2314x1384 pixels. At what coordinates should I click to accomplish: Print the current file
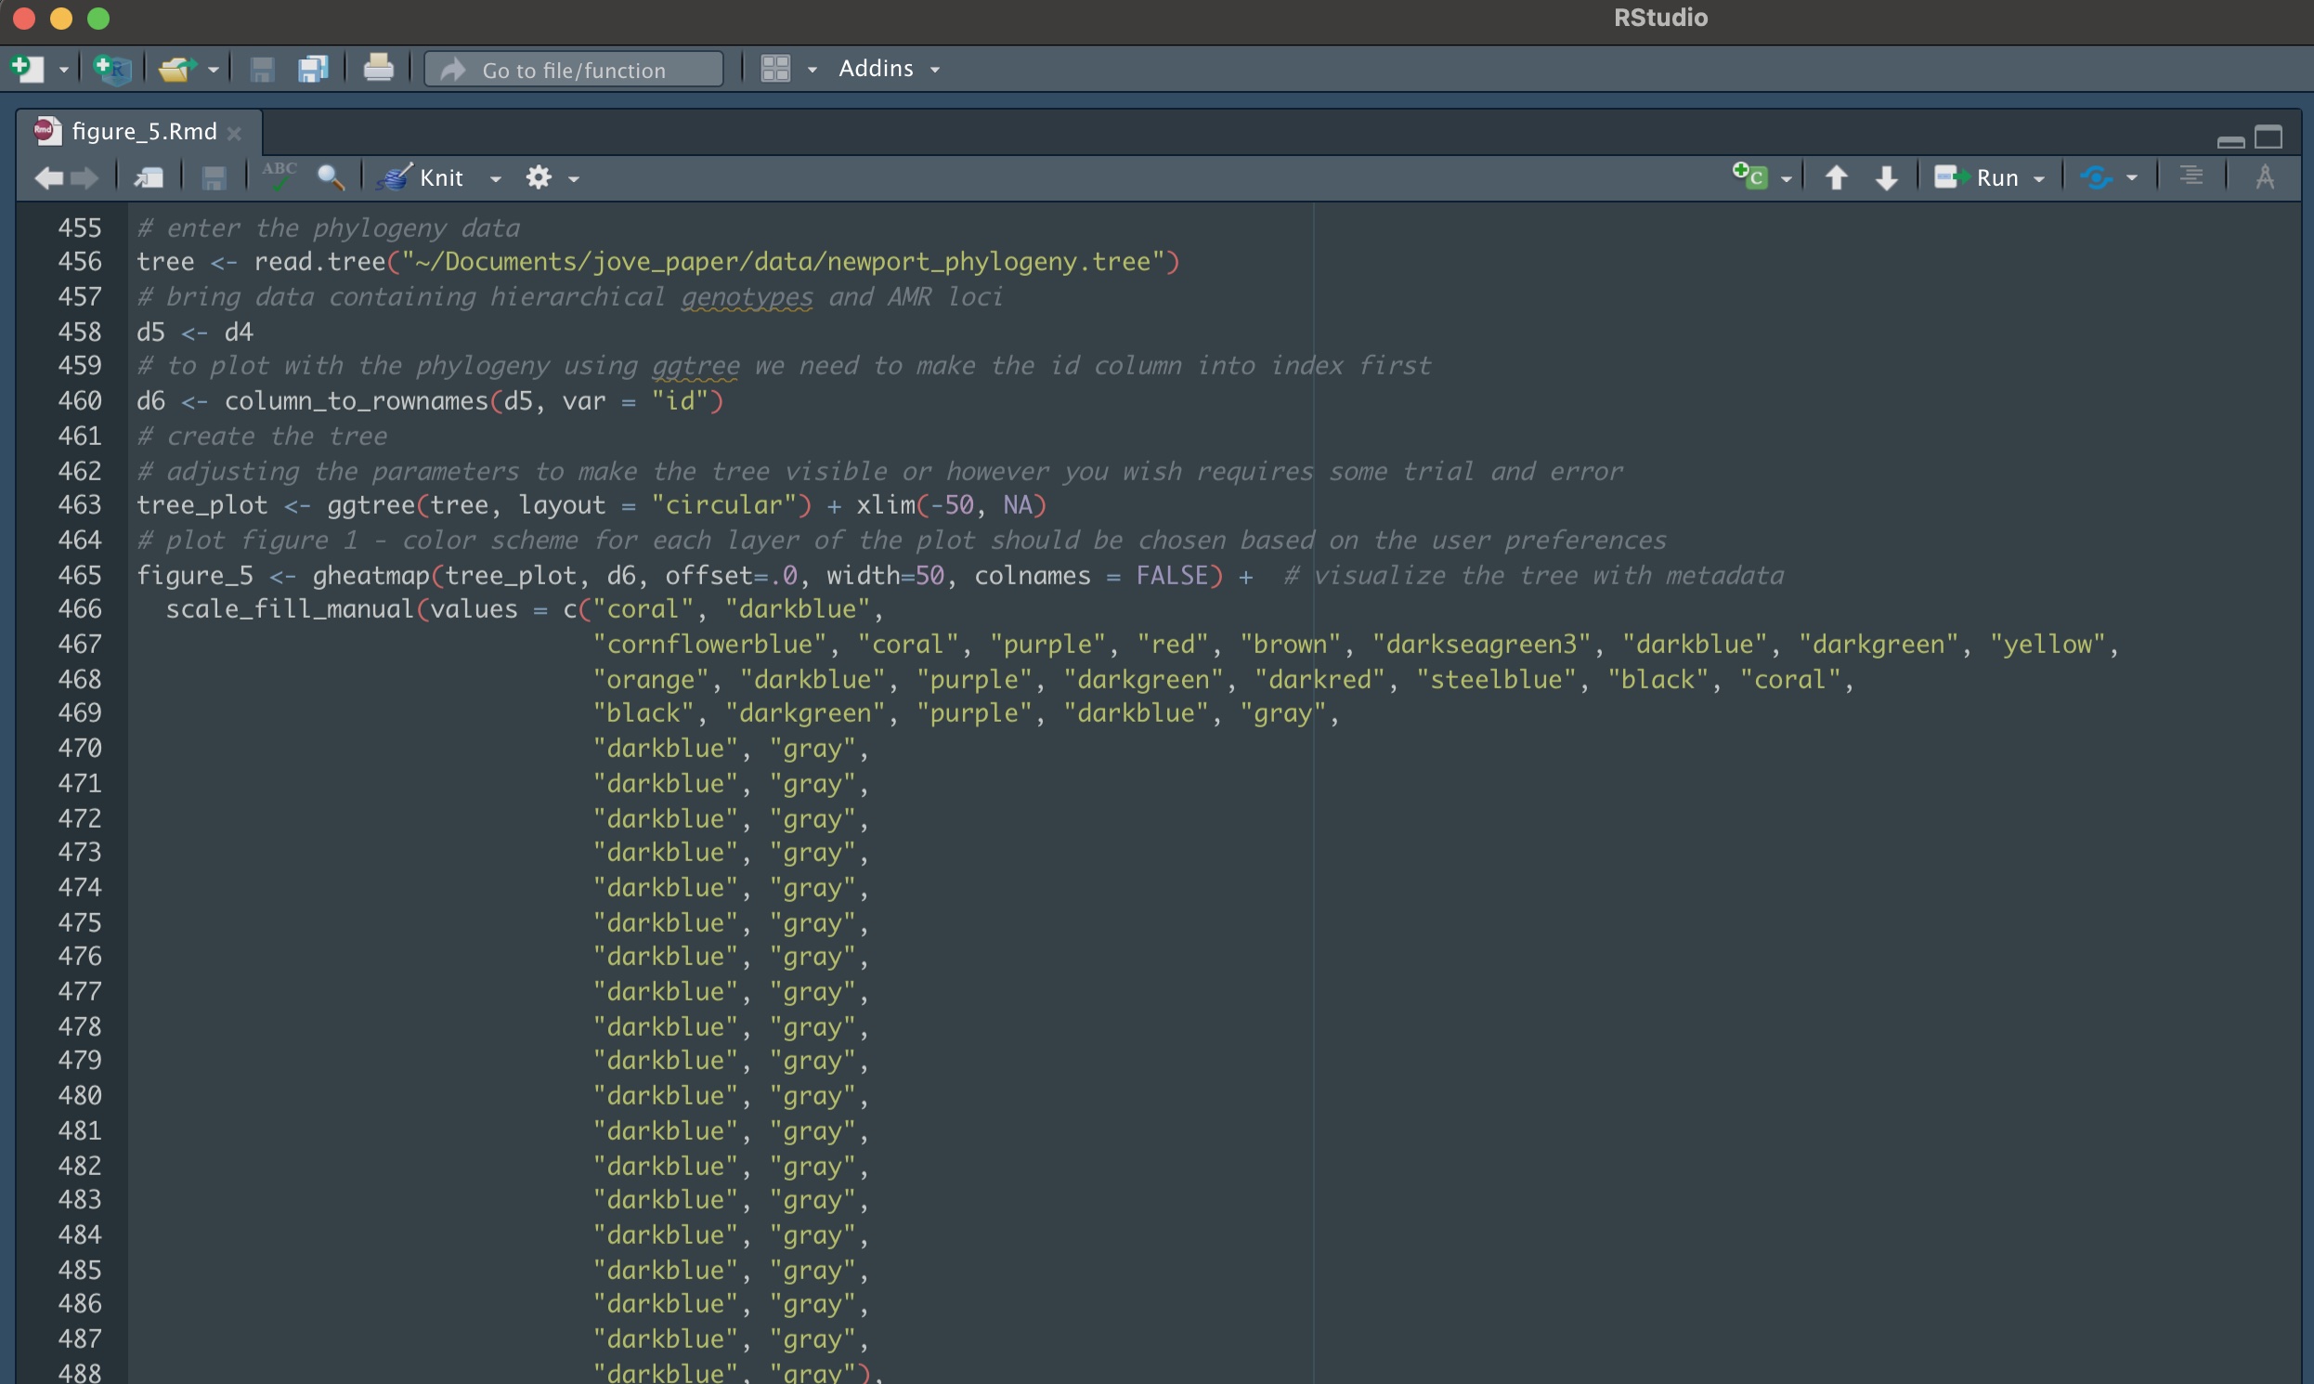(378, 69)
